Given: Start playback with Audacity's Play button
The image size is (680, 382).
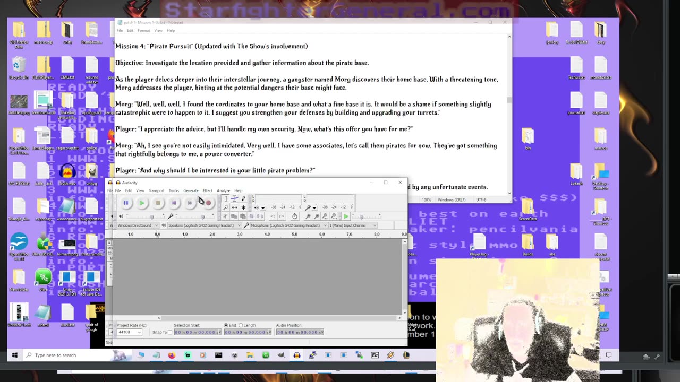Looking at the screenshot, I should click(x=142, y=203).
